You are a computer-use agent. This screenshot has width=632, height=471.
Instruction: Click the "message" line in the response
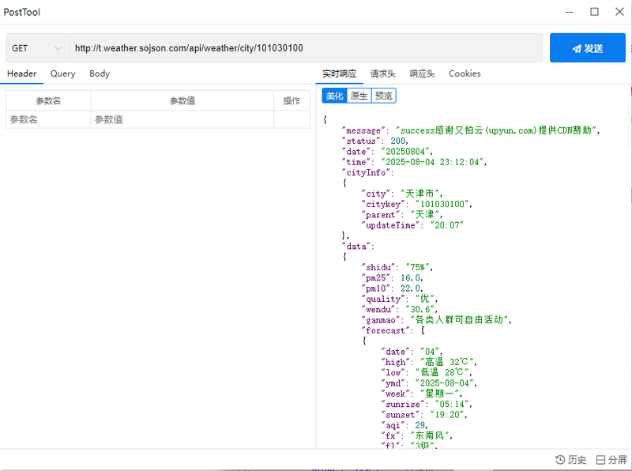pos(471,130)
